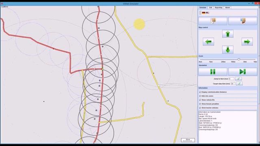Click the yellow highlighted circle on map
This screenshot has height=146, width=260.
[139, 24]
